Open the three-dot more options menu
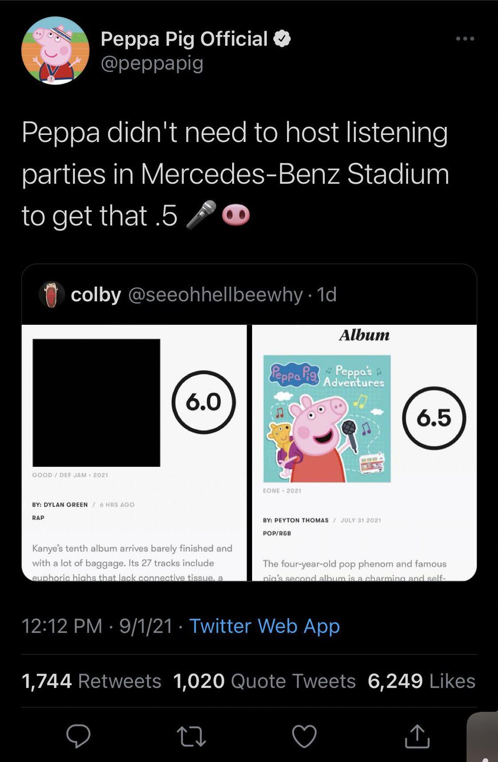The image size is (498, 762). pos(465,39)
